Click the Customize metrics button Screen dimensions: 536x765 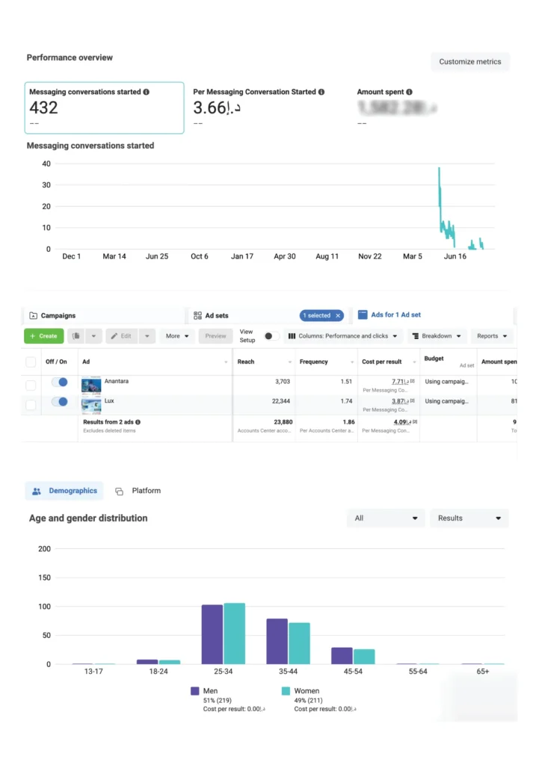click(469, 62)
